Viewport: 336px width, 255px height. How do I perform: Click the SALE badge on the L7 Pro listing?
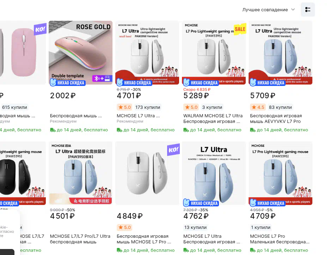[240, 29]
